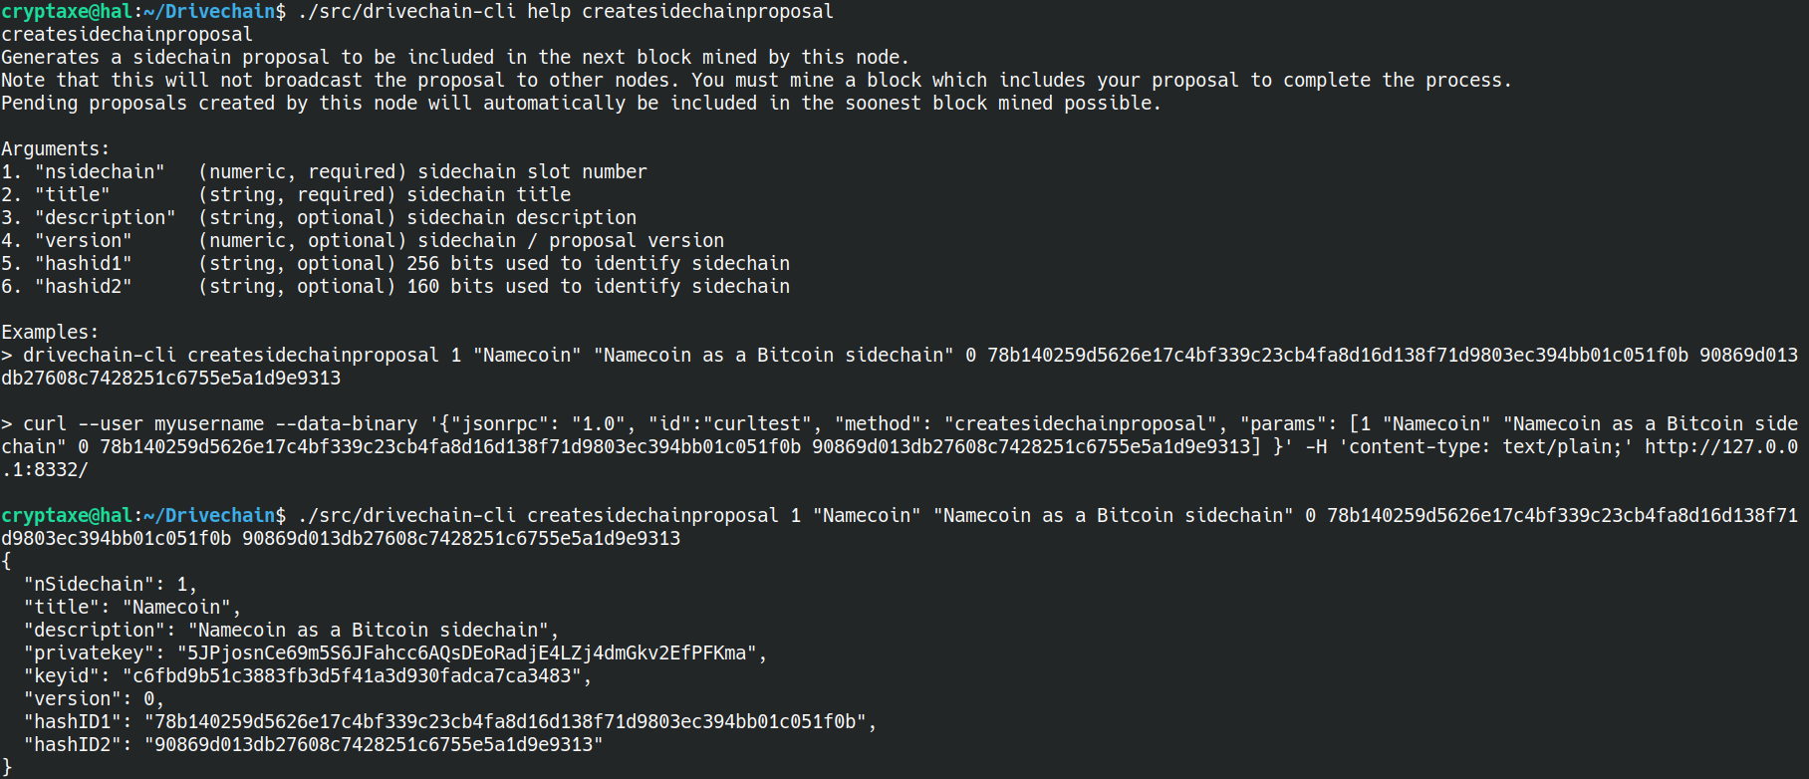
Task: Click the "--data-binary" flag
Action: coord(358,424)
